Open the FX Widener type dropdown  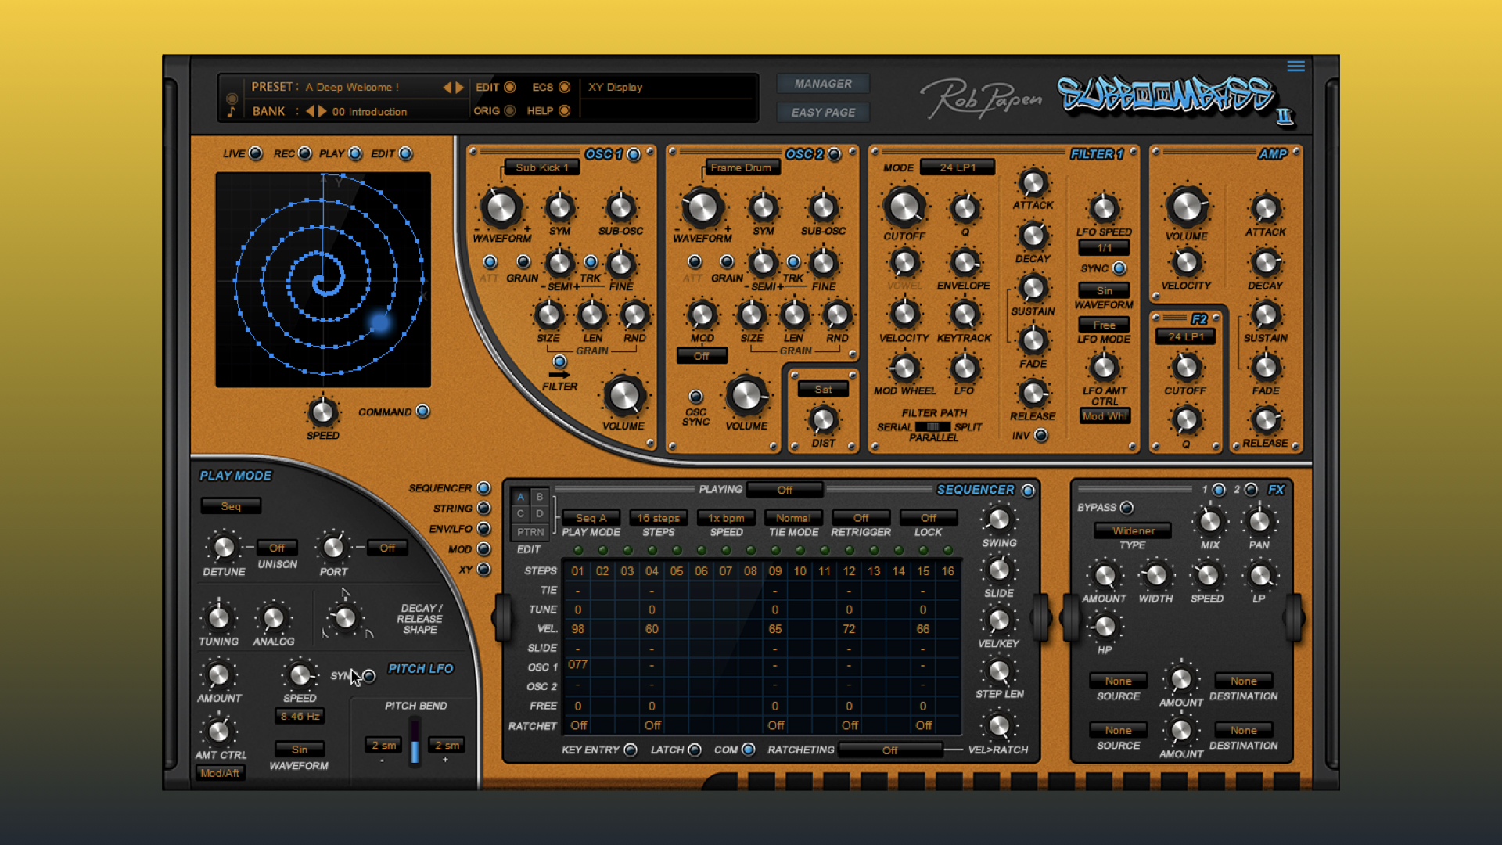click(1133, 530)
